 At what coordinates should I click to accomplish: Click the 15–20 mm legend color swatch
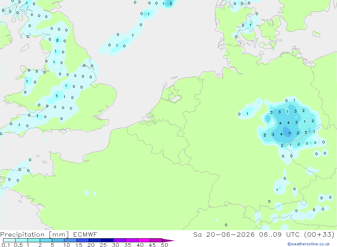(x=83, y=240)
